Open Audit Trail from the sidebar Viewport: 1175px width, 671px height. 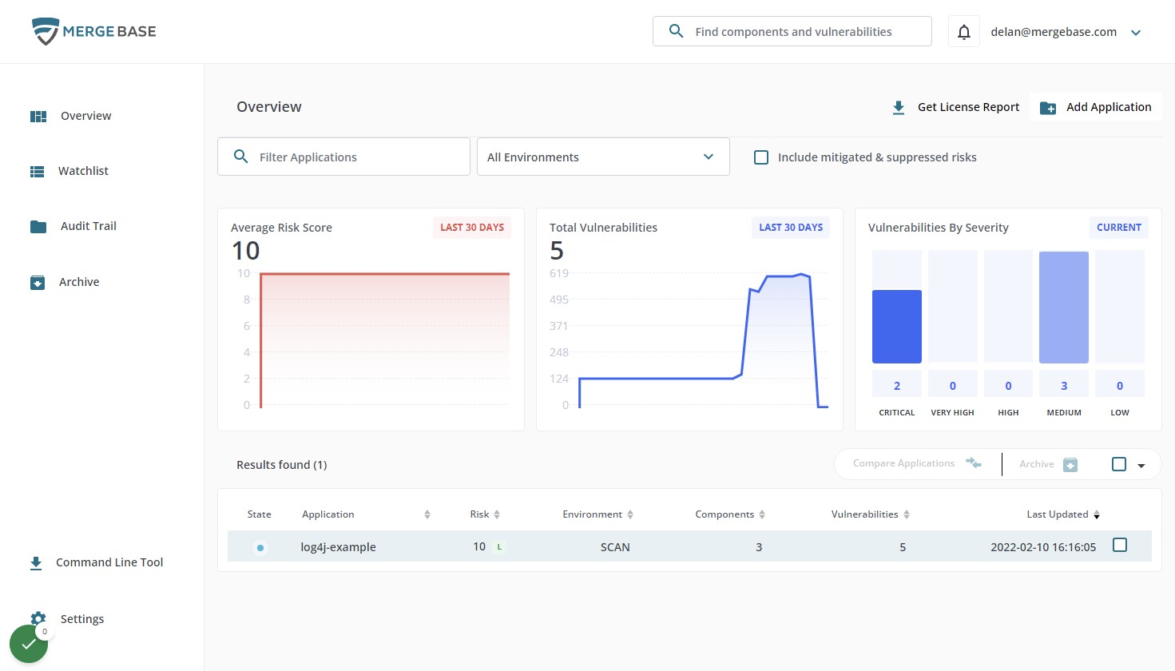89,226
